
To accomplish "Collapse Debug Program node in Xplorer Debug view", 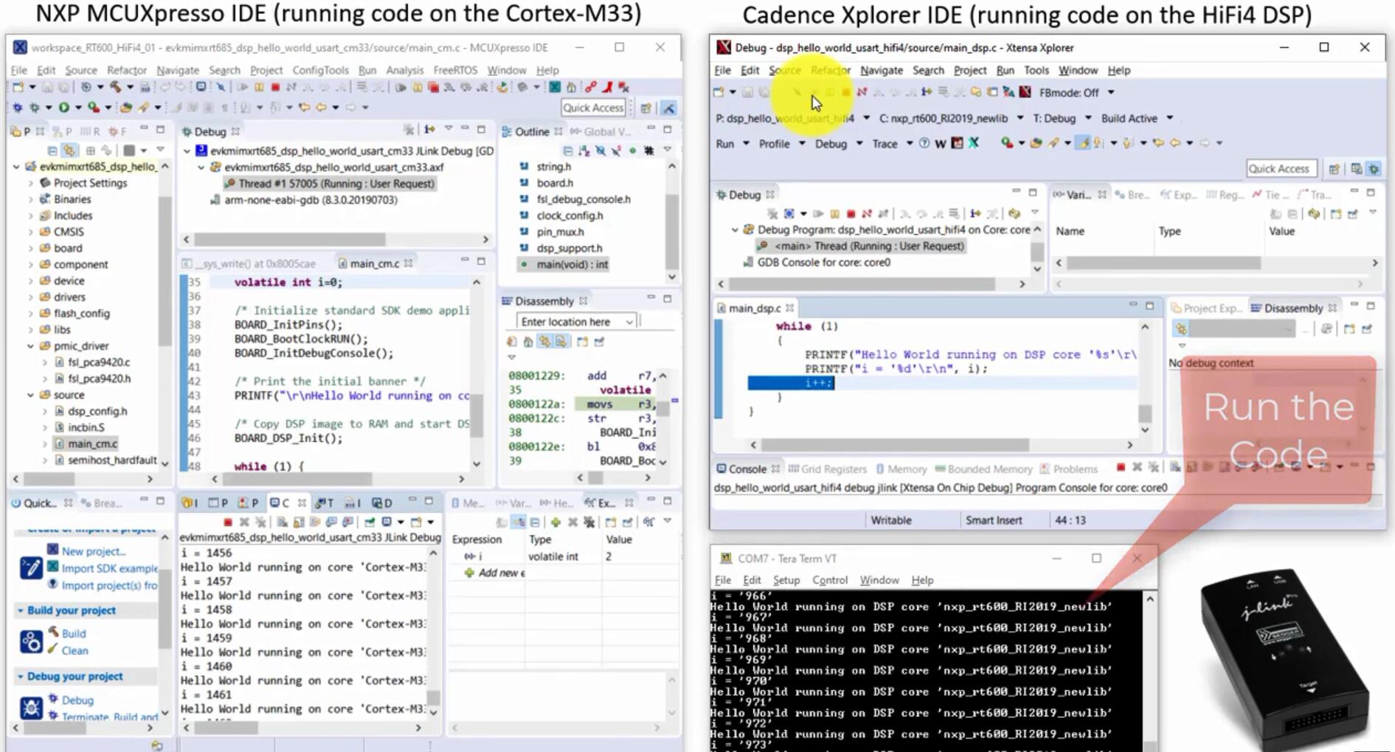I will tap(735, 230).
